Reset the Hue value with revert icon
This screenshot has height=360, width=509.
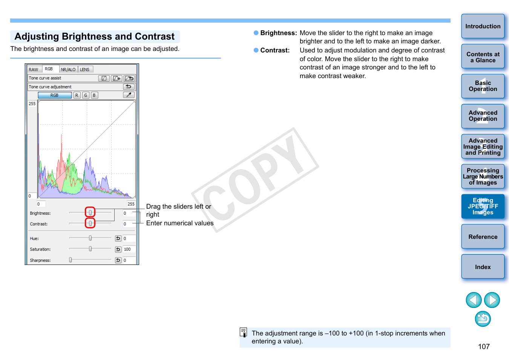(x=118, y=238)
